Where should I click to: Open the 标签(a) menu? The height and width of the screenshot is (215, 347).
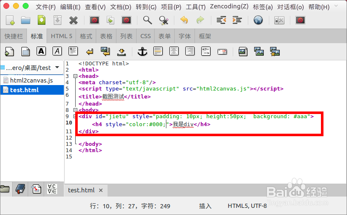click(263, 7)
